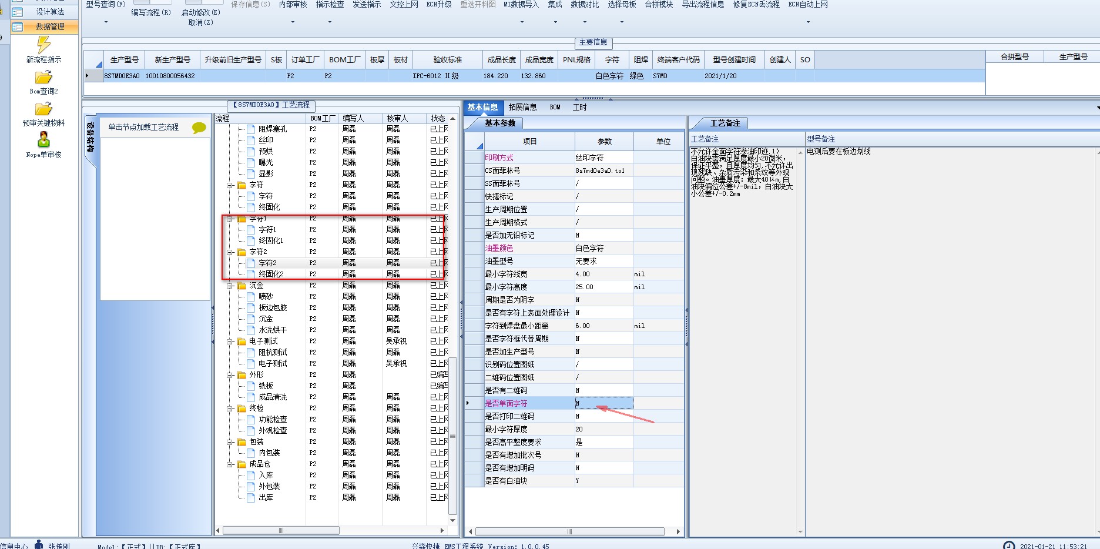Viewport: 1100px width, 549px height.
Task: Collapse the 沉金 tree node
Action: point(230,286)
